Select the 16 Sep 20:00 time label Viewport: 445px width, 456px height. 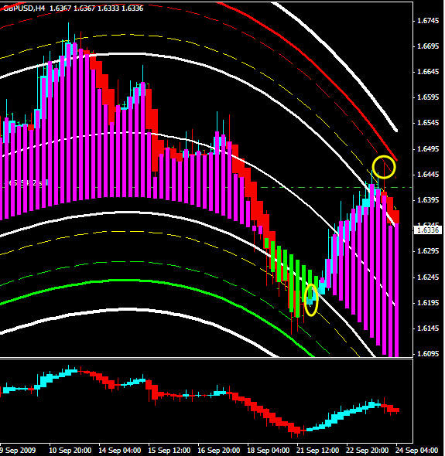[219, 450]
